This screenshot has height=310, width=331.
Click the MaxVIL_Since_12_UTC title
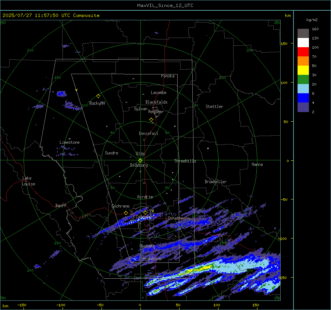(165, 6)
